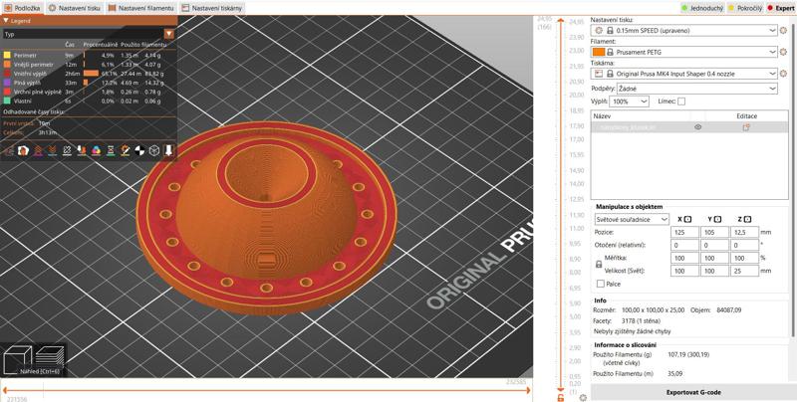Viewport: 797px width, 402px height.
Task: Click the horizontal moves slider right thumb
Action: (529, 390)
